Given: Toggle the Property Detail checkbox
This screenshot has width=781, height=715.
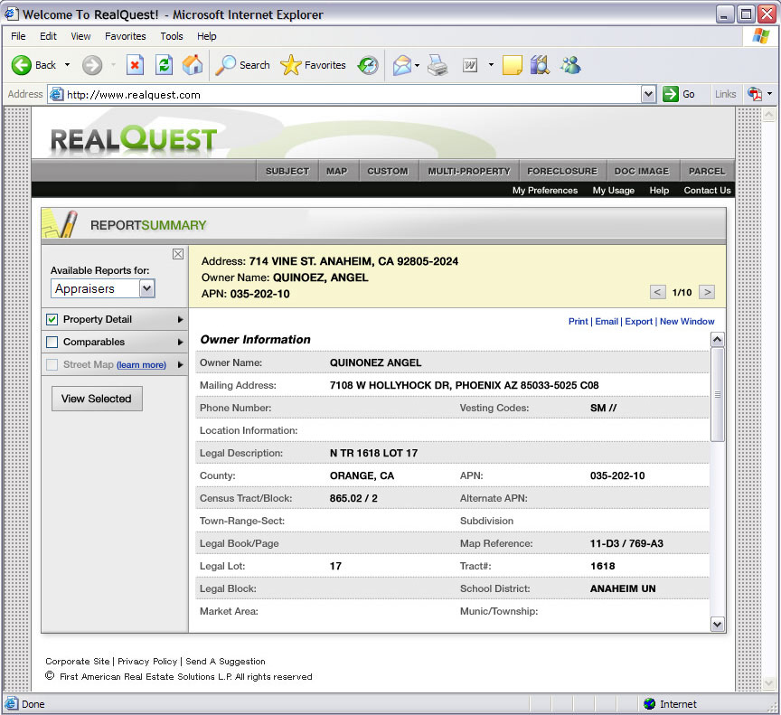Looking at the screenshot, I should click(52, 319).
